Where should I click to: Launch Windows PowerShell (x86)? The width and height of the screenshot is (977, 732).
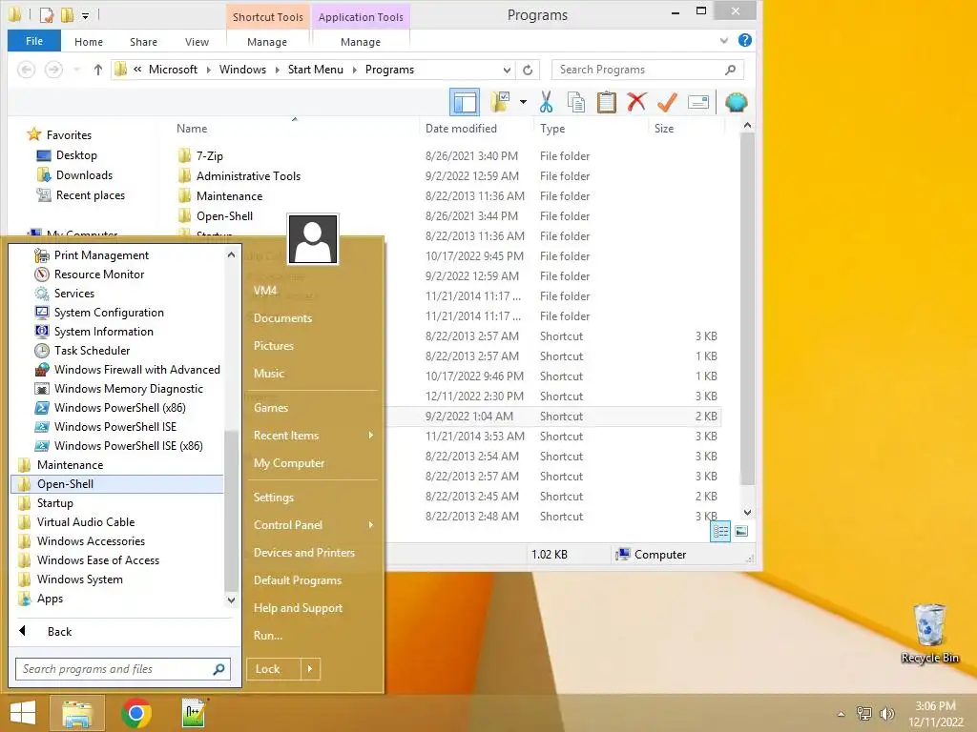[x=117, y=408]
